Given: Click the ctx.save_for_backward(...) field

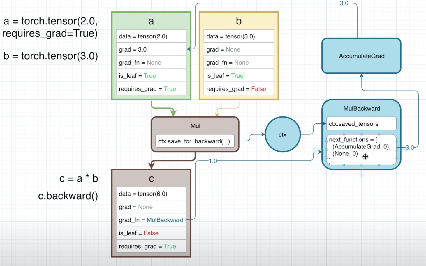Looking at the screenshot, I should (x=195, y=141).
